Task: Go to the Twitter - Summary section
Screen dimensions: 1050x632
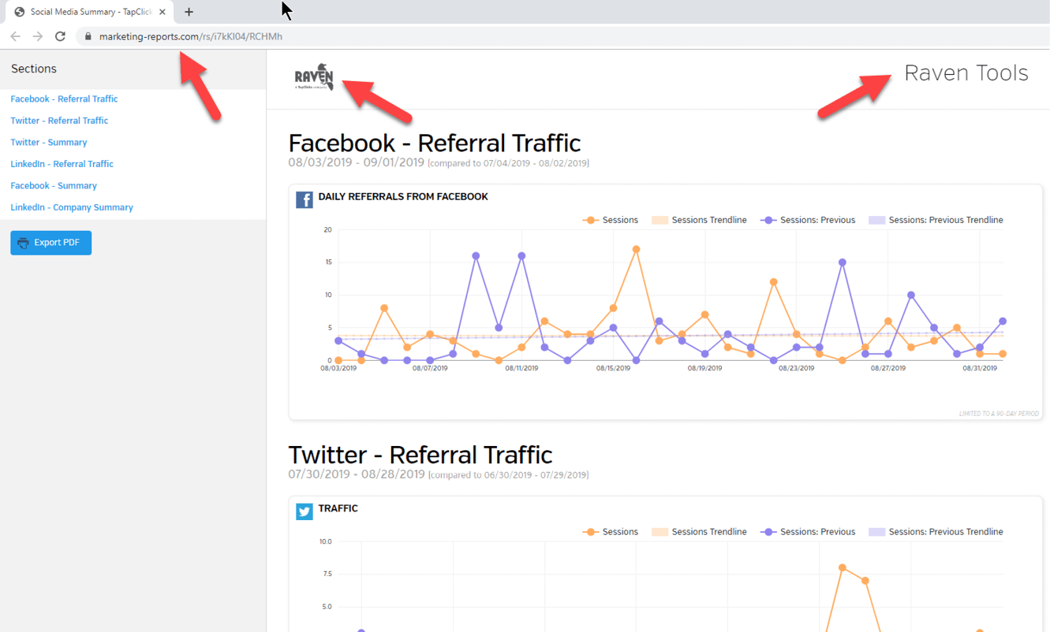Action: pyautogui.click(x=49, y=142)
